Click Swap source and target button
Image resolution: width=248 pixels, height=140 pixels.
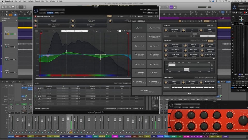(124, 109)
